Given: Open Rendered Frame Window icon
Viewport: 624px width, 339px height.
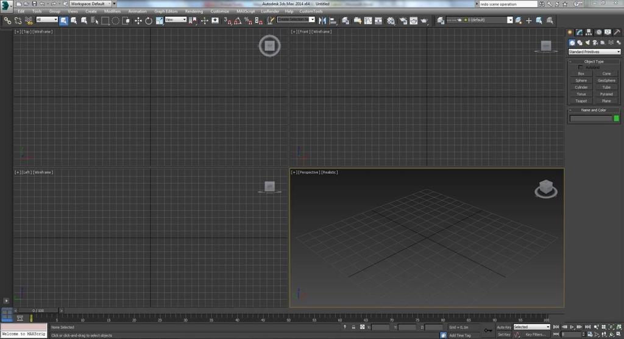Looking at the screenshot, I should click(414, 20).
